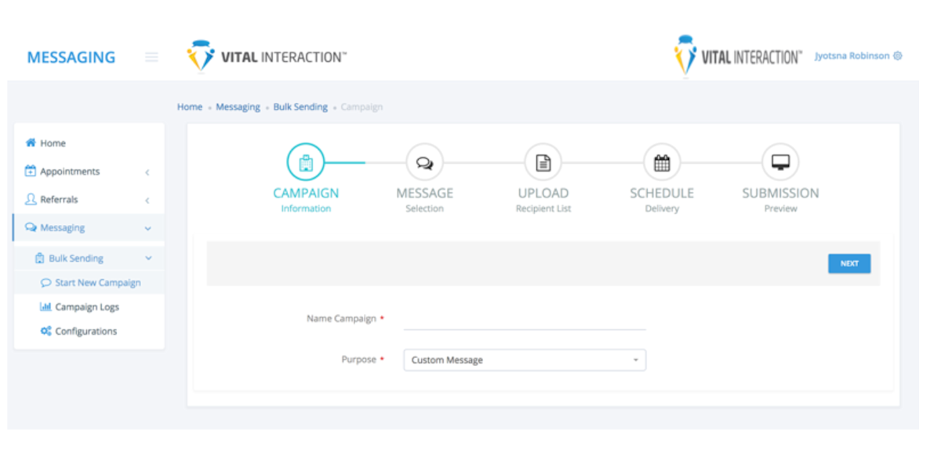The image size is (941, 453).
Task: Click the hamburger menu icon beside MESSAGING
Action: point(151,57)
